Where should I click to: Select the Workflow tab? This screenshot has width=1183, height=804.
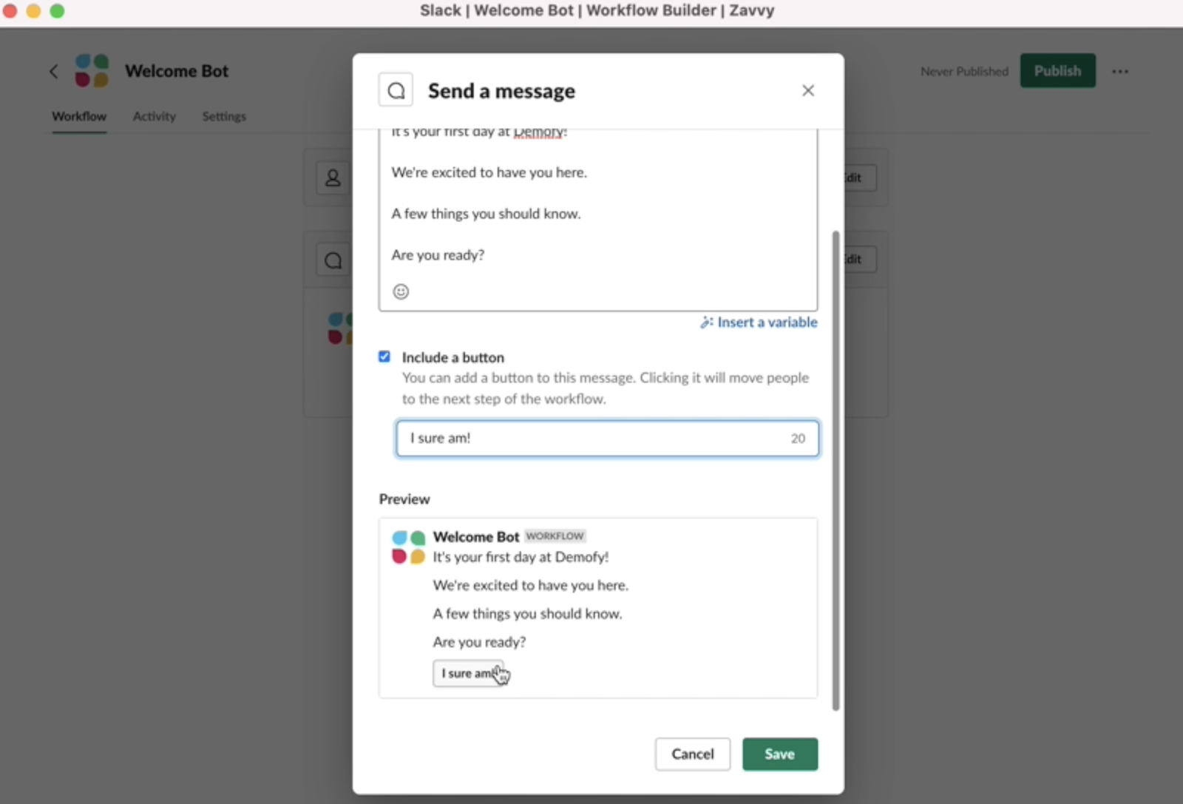coord(78,116)
